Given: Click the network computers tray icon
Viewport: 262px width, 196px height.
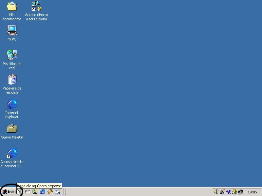Looking at the screenshot, I should pyautogui.click(x=240, y=192).
